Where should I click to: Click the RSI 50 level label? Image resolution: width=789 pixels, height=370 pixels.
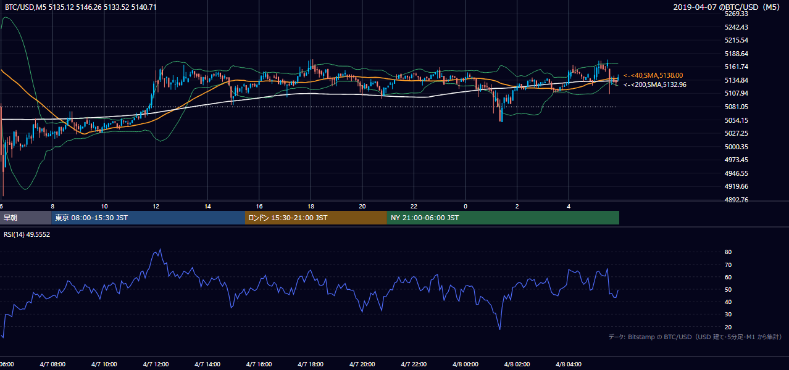728,289
